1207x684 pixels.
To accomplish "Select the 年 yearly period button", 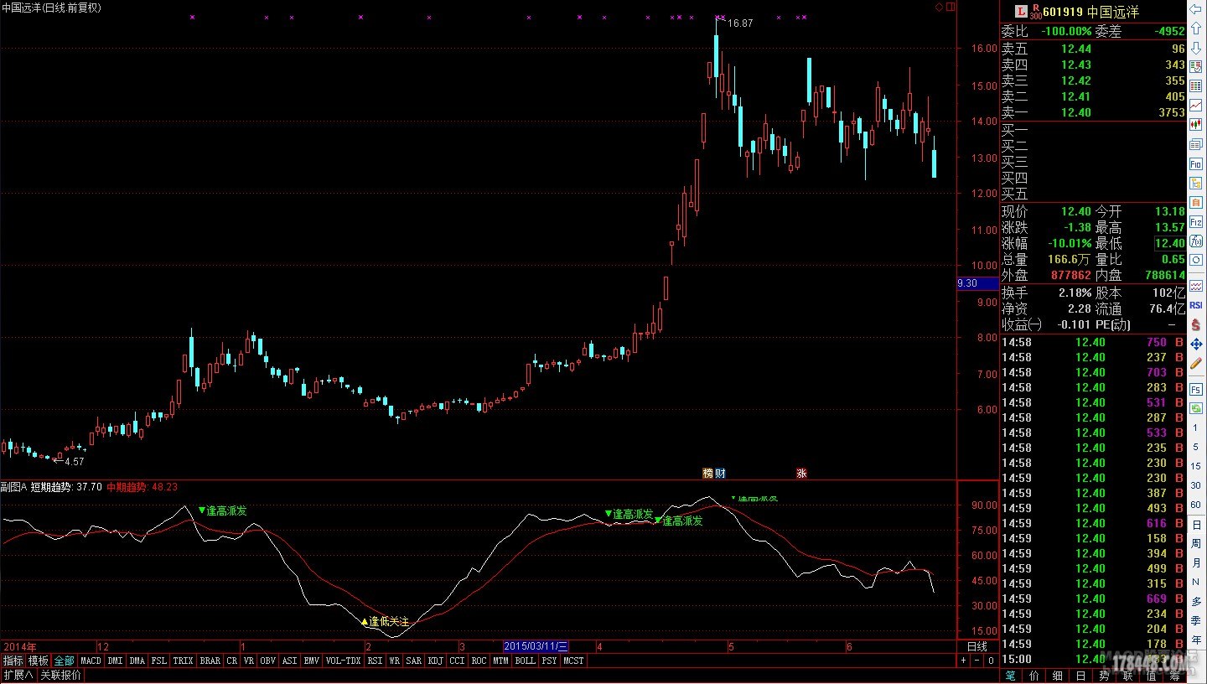I will (x=1196, y=640).
